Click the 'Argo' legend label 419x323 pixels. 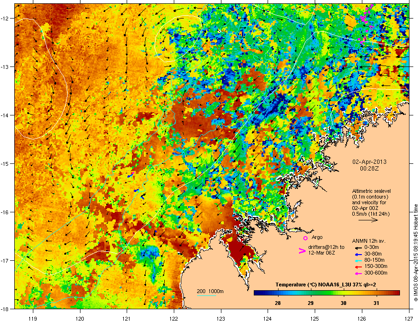pos(317,237)
